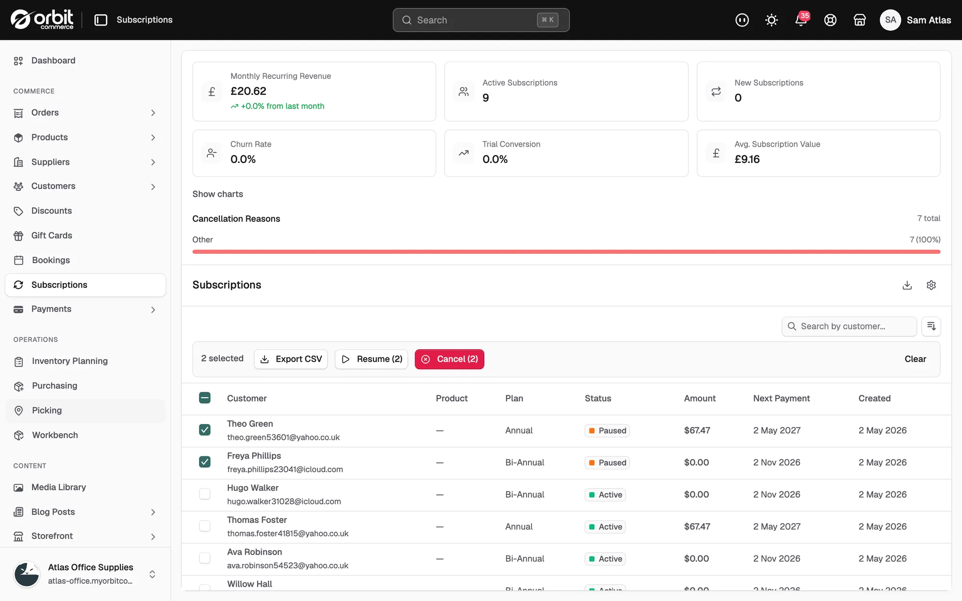
Task: Go to Discounts in the sidebar
Action: [86, 211]
